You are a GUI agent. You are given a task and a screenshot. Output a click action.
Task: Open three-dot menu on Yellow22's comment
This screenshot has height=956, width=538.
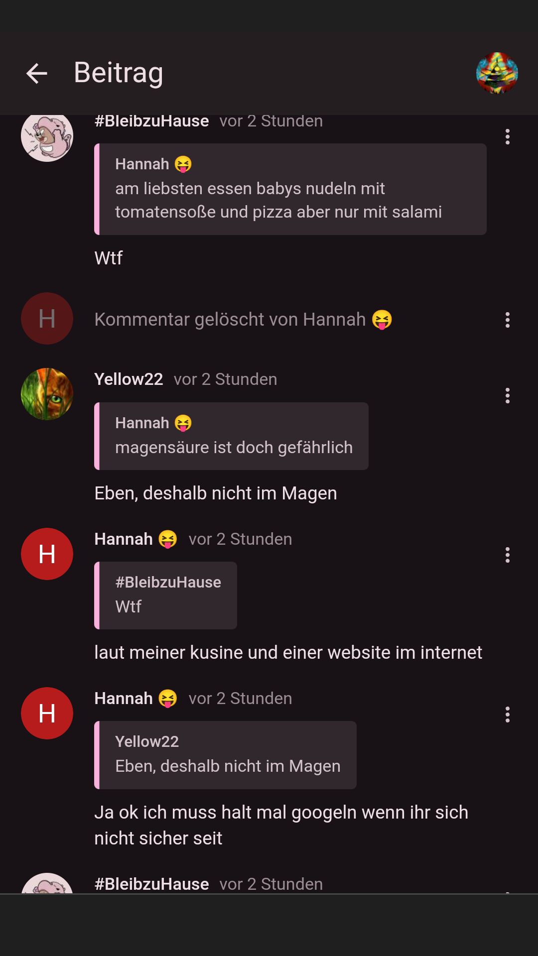[507, 395]
